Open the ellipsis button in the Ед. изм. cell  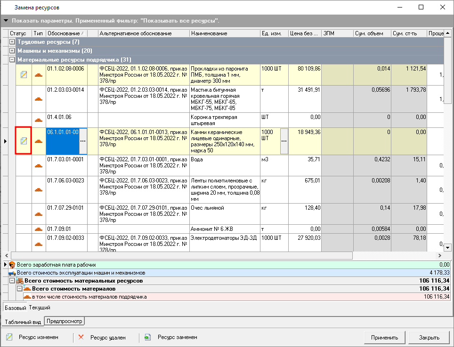pyautogui.click(x=284, y=141)
